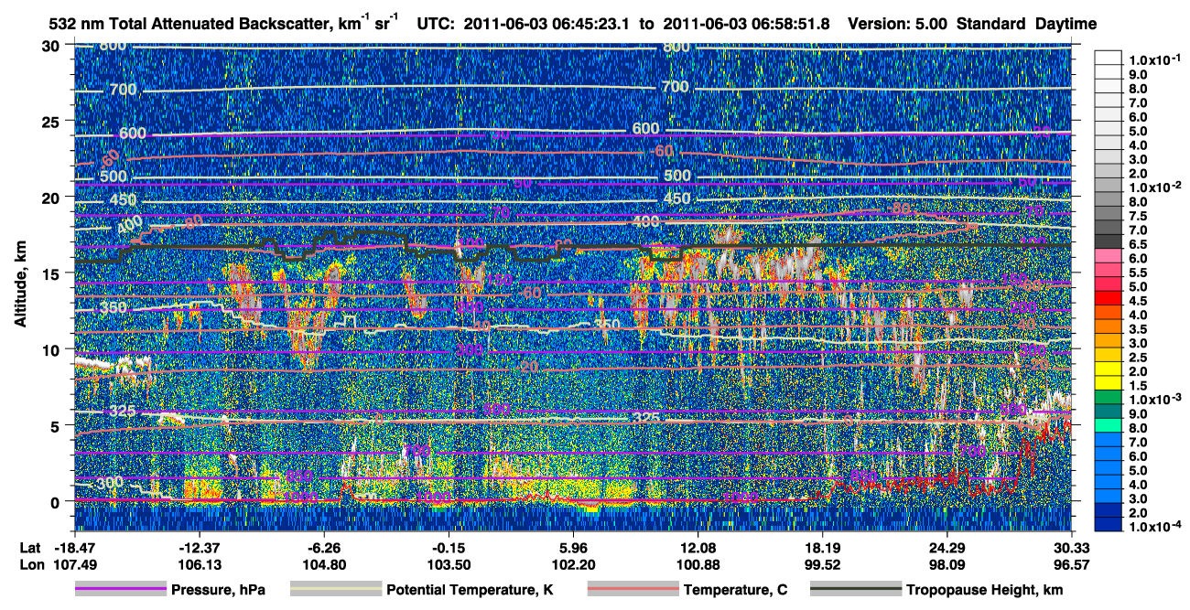This screenshot has height=610, width=1190.
Task: Click latitude value 30.33
Action: (1072, 547)
